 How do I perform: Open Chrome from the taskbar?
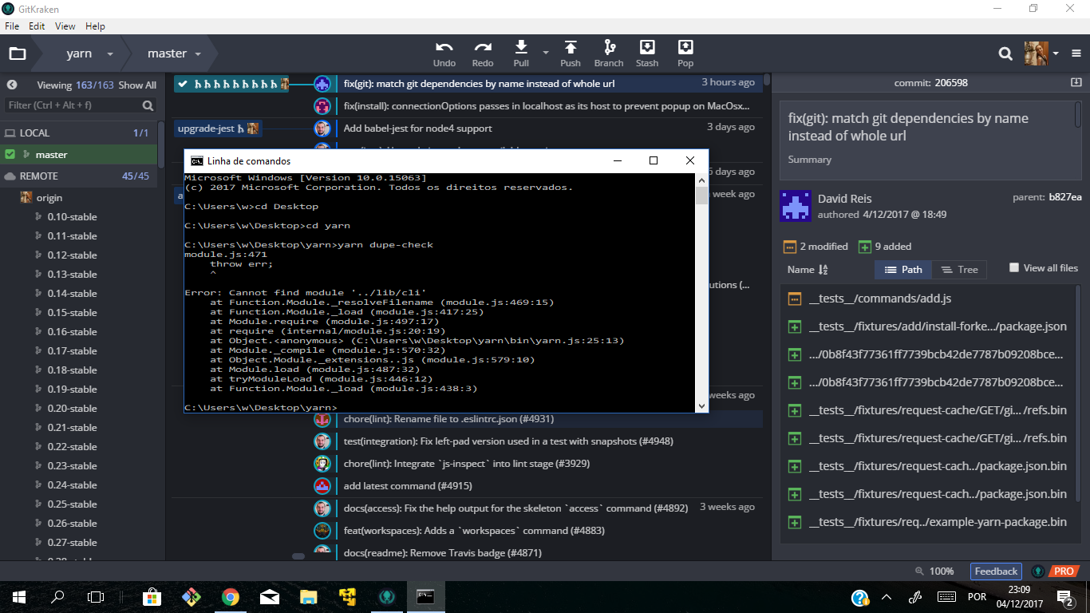click(x=230, y=596)
